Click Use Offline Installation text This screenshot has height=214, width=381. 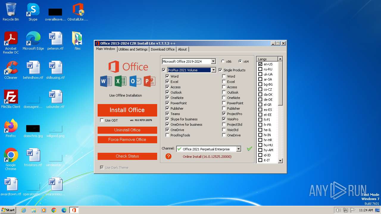coord(126,95)
